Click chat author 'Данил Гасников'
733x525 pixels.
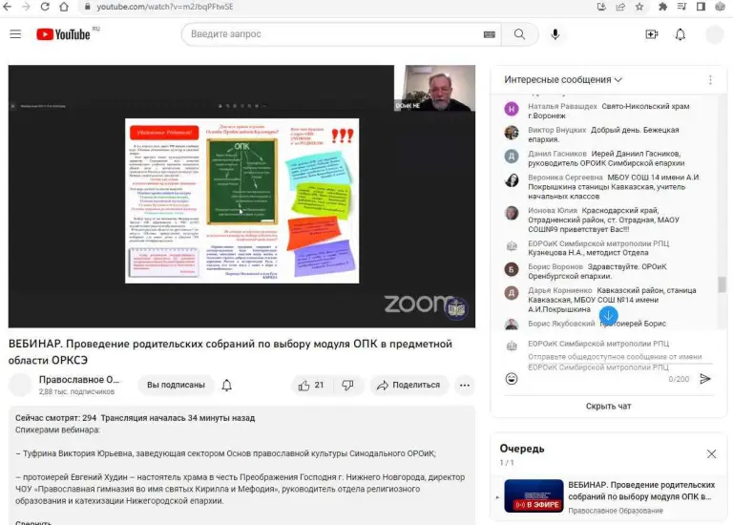point(556,154)
